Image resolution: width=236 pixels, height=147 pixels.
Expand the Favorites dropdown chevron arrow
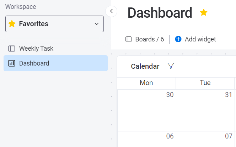click(x=96, y=24)
